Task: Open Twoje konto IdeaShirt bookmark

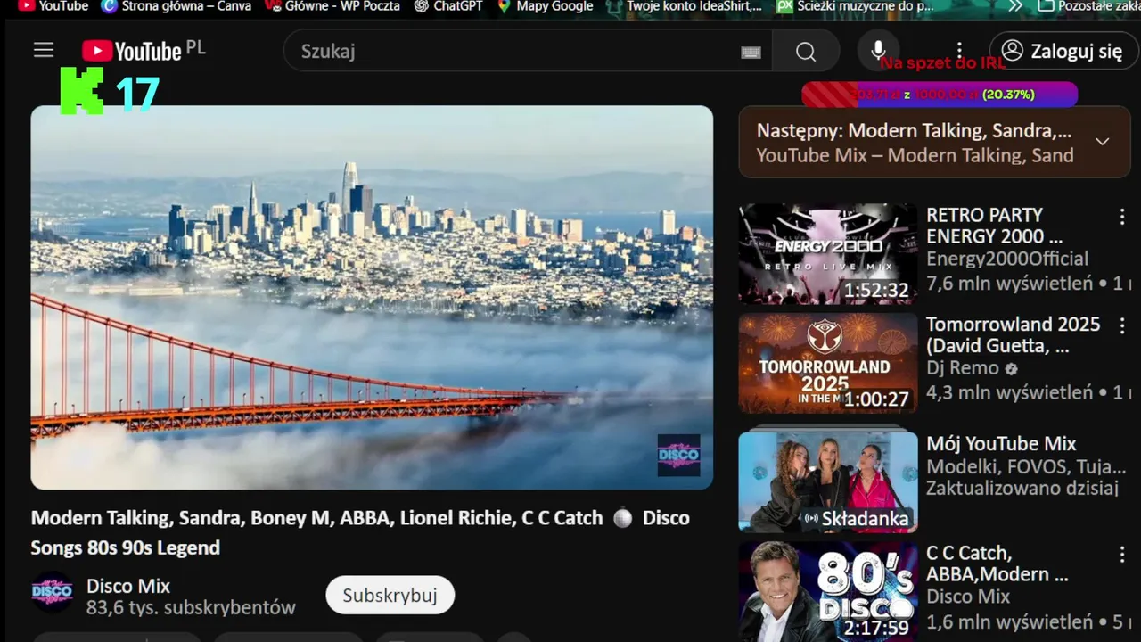Action: (x=684, y=6)
